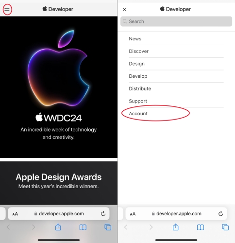Tap the share icon in left Safari toolbar
This screenshot has width=235, height=243.
(x=58, y=227)
